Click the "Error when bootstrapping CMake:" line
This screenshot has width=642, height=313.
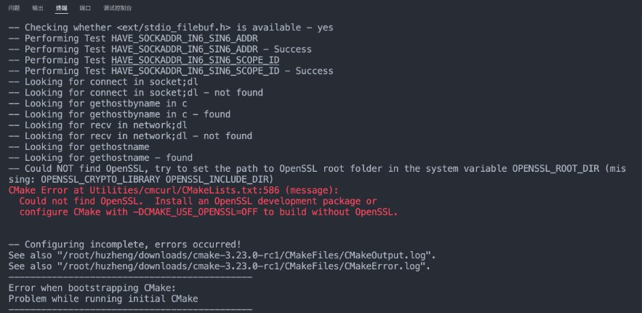pos(92,288)
